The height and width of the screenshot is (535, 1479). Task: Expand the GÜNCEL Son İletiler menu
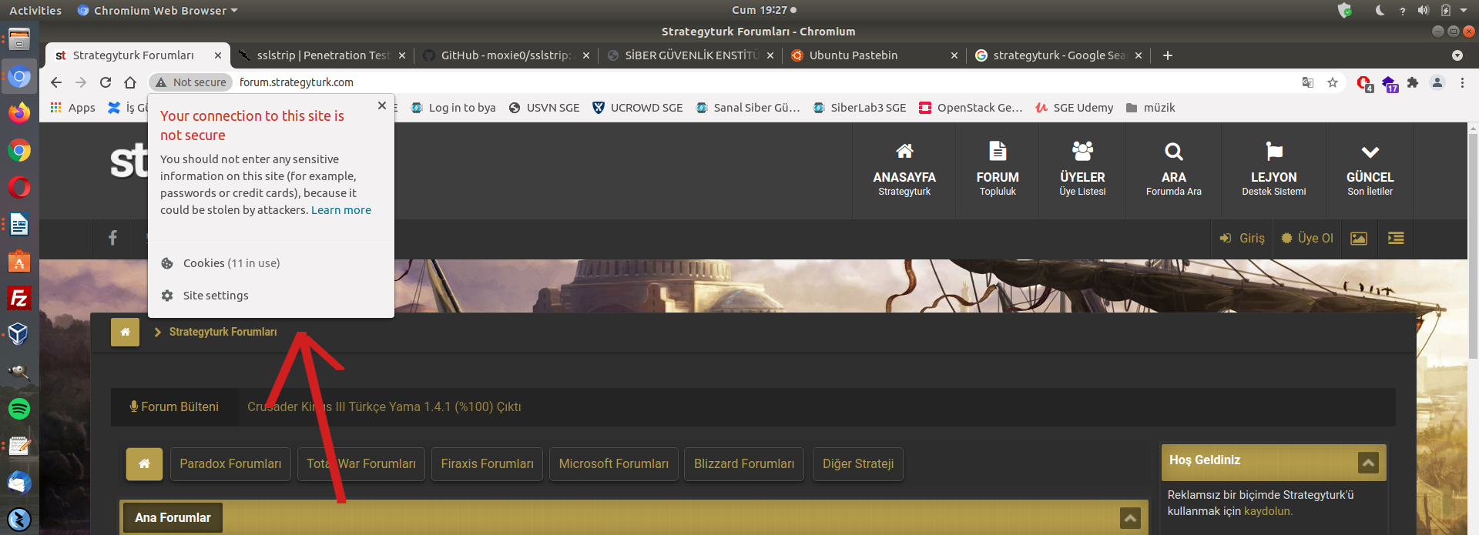click(x=1370, y=170)
